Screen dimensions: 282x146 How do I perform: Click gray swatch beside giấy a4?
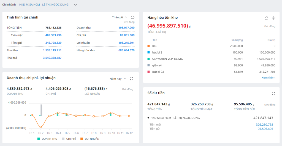[148, 65]
